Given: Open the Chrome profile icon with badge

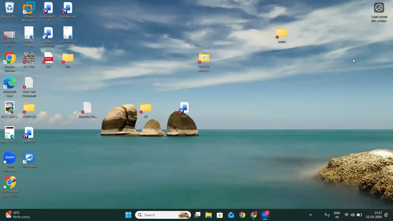Looking at the screenshot, I should click(254, 215).
